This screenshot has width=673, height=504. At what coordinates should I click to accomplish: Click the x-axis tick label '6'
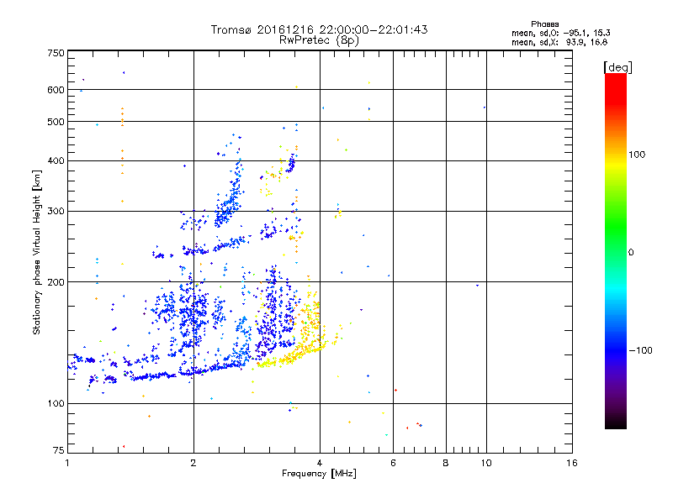[x=393, y=463]
